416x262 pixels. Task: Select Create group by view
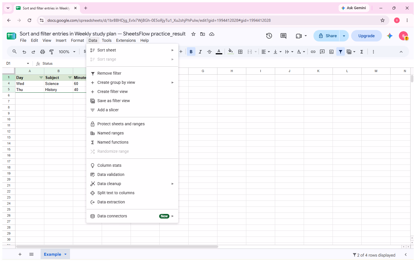click(x=132, y=82)
